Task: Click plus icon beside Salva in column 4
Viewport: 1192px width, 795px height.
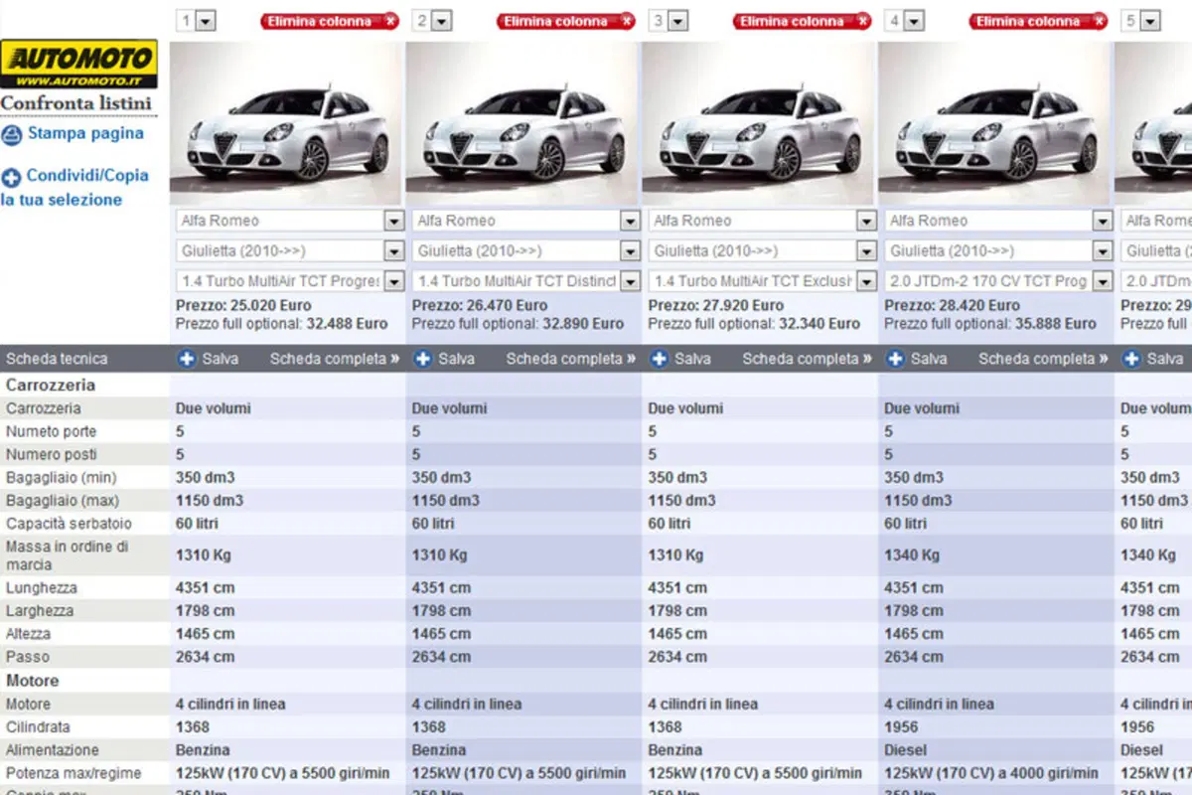Action: pos(896,359)
